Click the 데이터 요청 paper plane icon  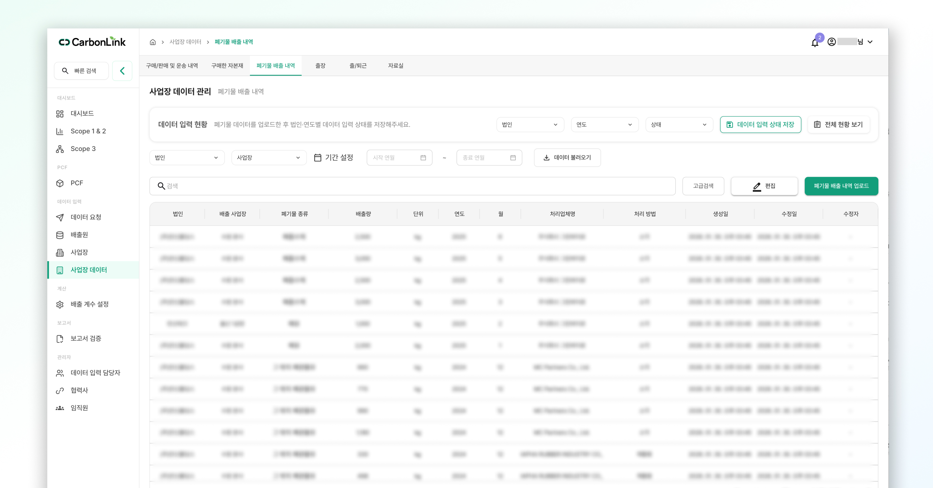click(60, 218)
